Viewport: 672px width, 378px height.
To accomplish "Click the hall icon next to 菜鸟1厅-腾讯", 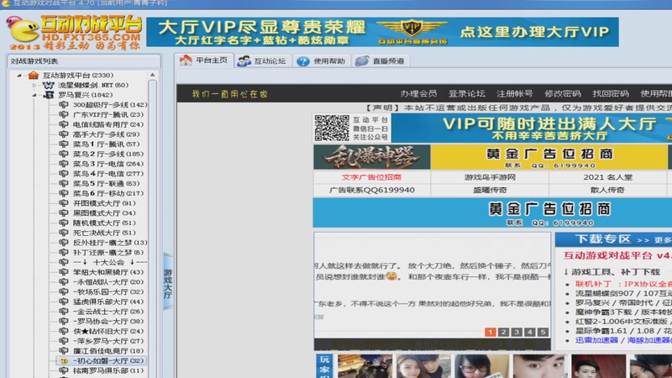I will coord(64,144).
